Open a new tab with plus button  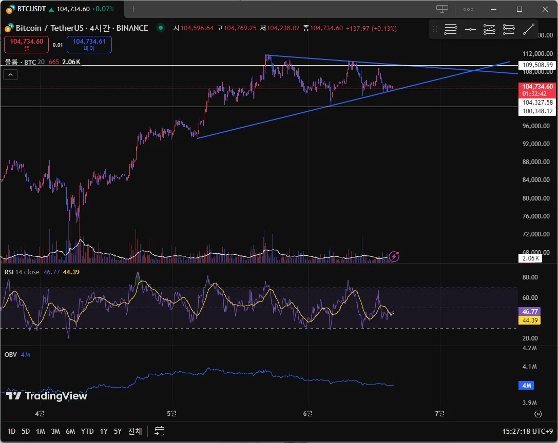pyautogui.click(x=133, y=9)
